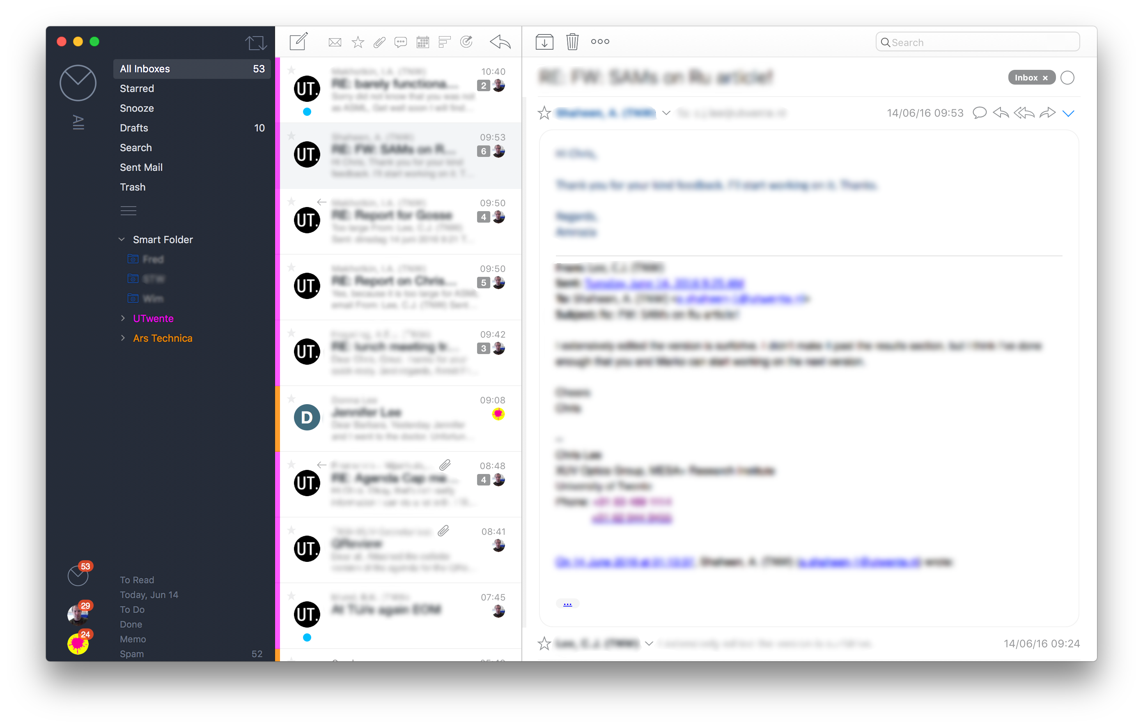
Task: Click the compose new email icon
Action: 297,41
